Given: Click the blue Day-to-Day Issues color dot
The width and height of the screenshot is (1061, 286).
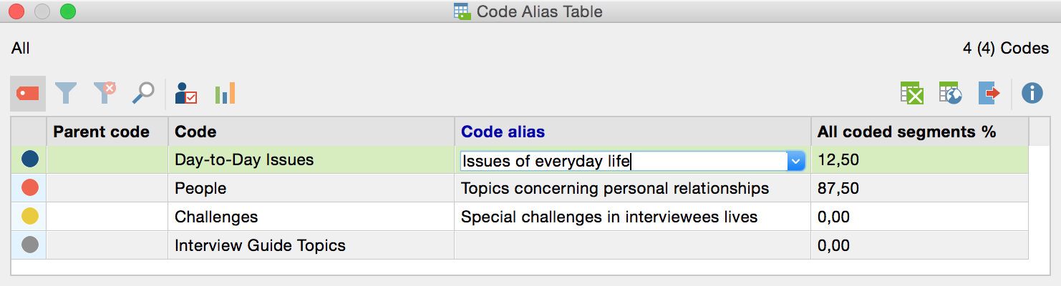Looking at the screenshot, I should click(29, 160).
